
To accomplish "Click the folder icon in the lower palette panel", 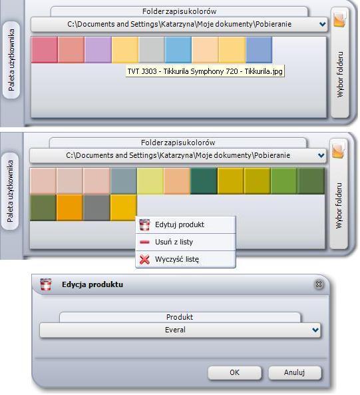I will (338, 151).
